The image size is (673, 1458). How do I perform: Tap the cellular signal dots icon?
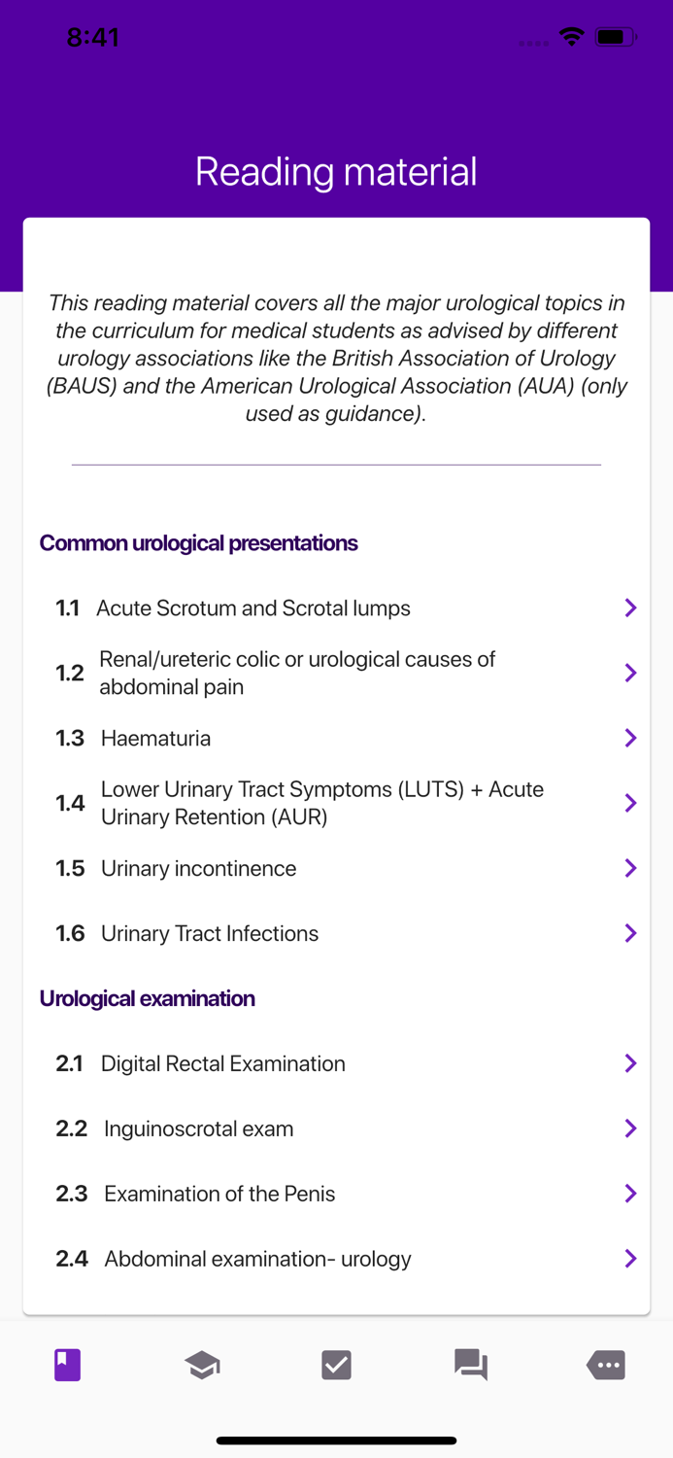(x=532, y=42)
